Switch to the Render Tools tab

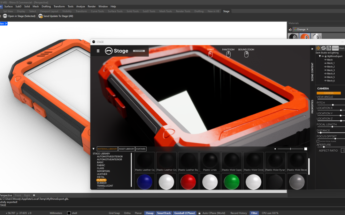(x=183, y=11)
